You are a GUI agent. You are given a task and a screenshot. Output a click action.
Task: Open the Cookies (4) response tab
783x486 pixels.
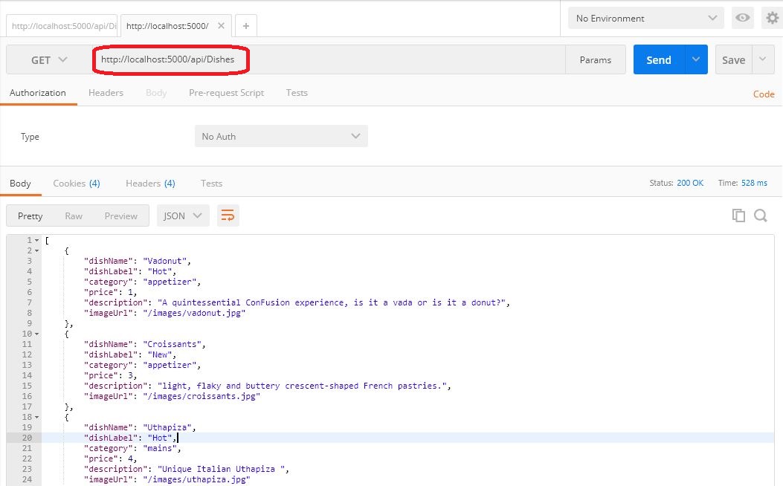pyautogui.click(x=76, y=183)
